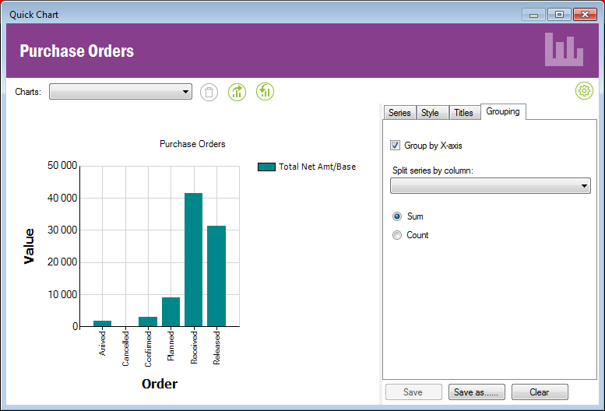The height and width of the screenshot is (411, 605).
Task: Click the bar chart logo in purple header
Action: tap(564, 50)
